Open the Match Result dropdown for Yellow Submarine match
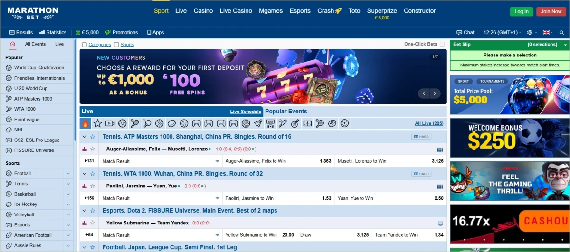 218,235
